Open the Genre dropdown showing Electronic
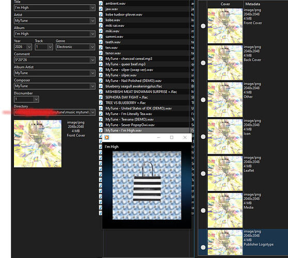Image resolution: width=288 pixels, height=258 pixels. [93, 47]
